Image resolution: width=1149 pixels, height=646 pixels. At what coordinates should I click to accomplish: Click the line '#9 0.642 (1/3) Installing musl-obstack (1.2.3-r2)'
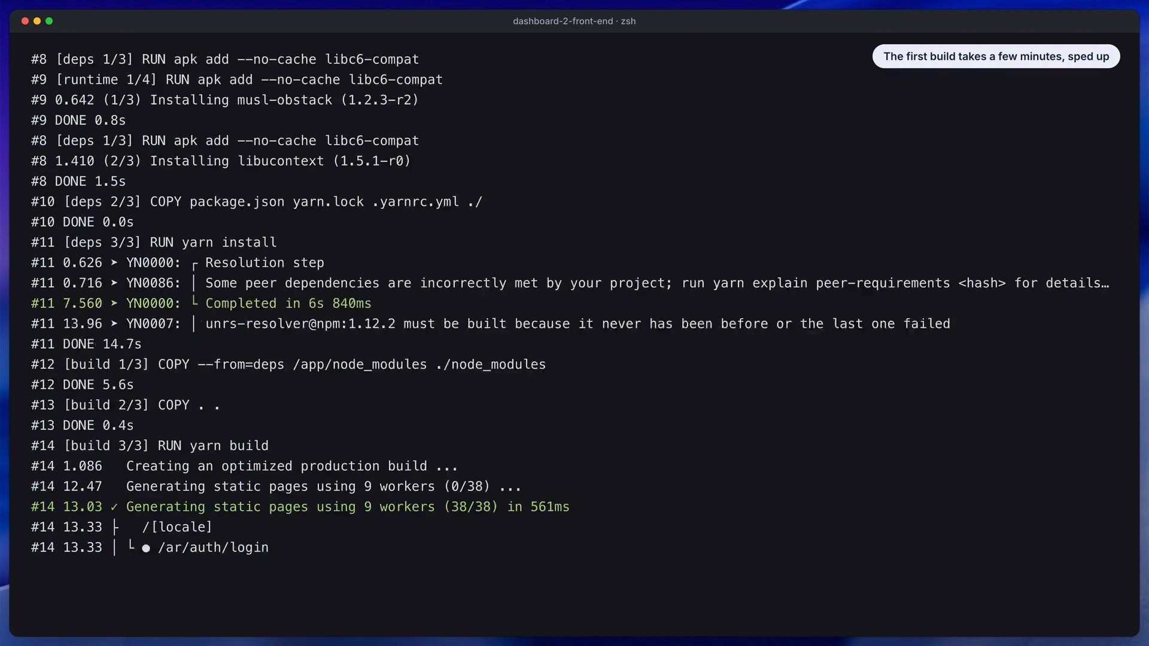pyautogui.click(x=225, y=100)
